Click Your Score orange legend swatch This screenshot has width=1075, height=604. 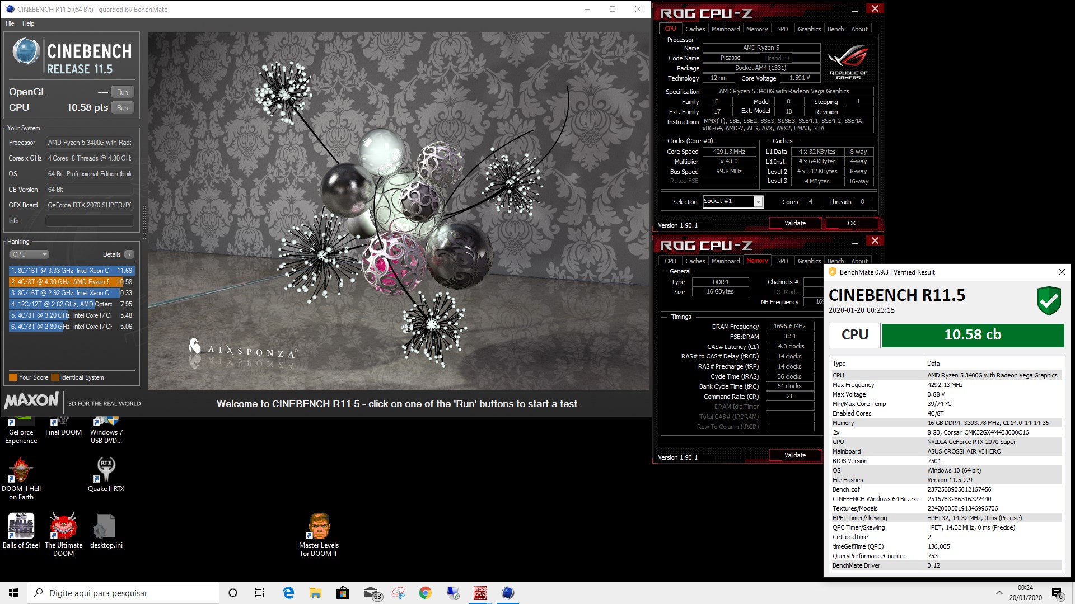coord(13,377)
